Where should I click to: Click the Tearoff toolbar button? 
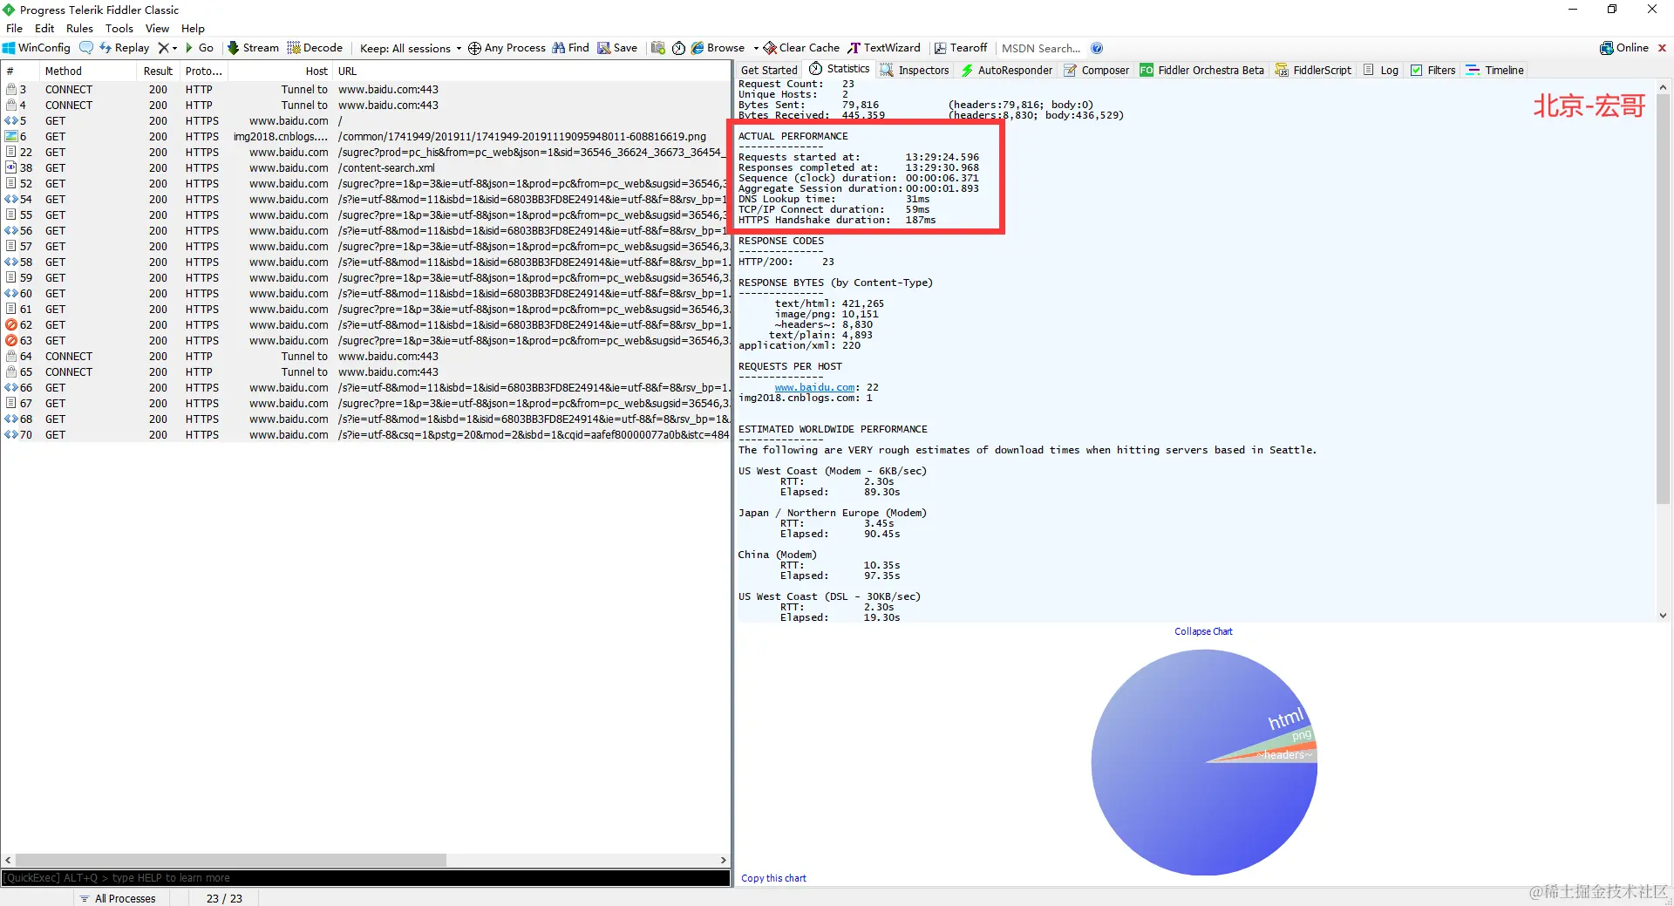click(961, 48)
